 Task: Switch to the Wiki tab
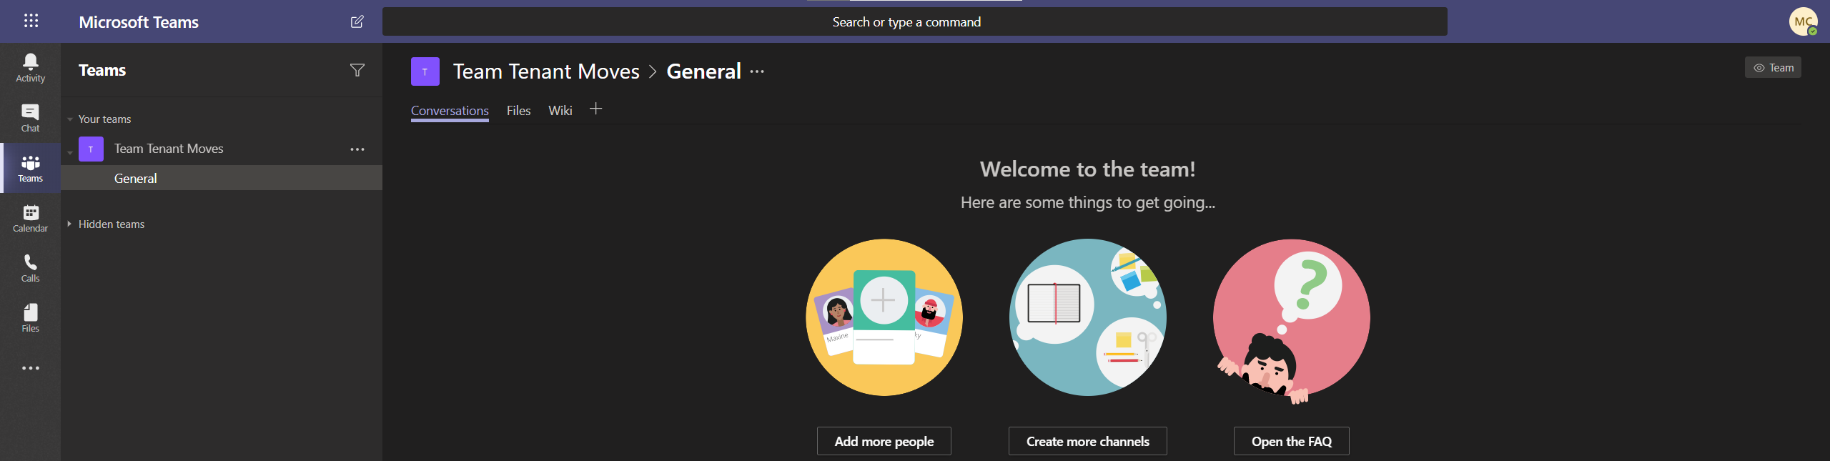pos(560,111)
